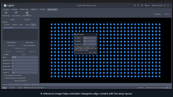This screenshot has width=173, height=97.
Task: Click the new file icon in header
Action: coord(135,5)
